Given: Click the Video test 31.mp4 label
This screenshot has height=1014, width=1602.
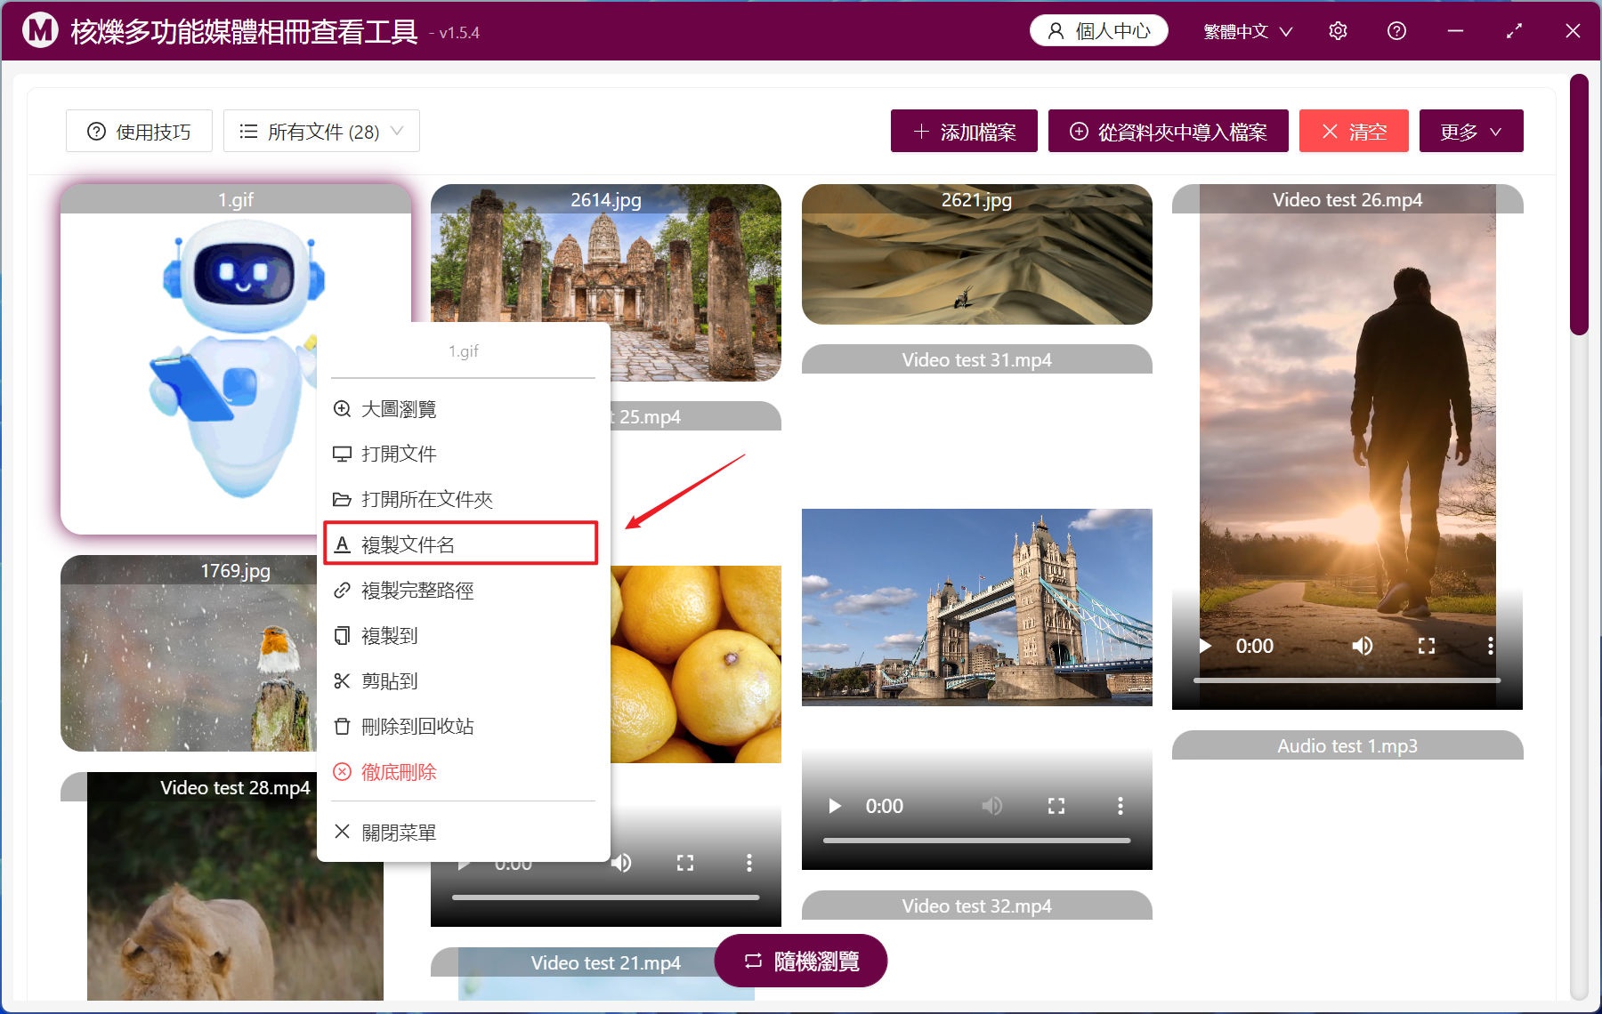Looking at the screenshot, I should (976, 359).
